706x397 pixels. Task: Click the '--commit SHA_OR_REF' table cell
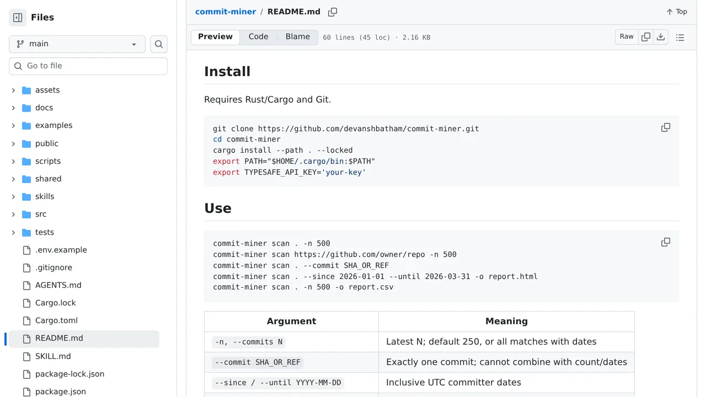[291, 362]
